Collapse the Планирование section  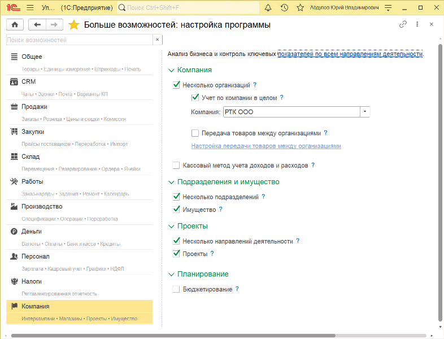pyautogui.click(x=171, y=275)
